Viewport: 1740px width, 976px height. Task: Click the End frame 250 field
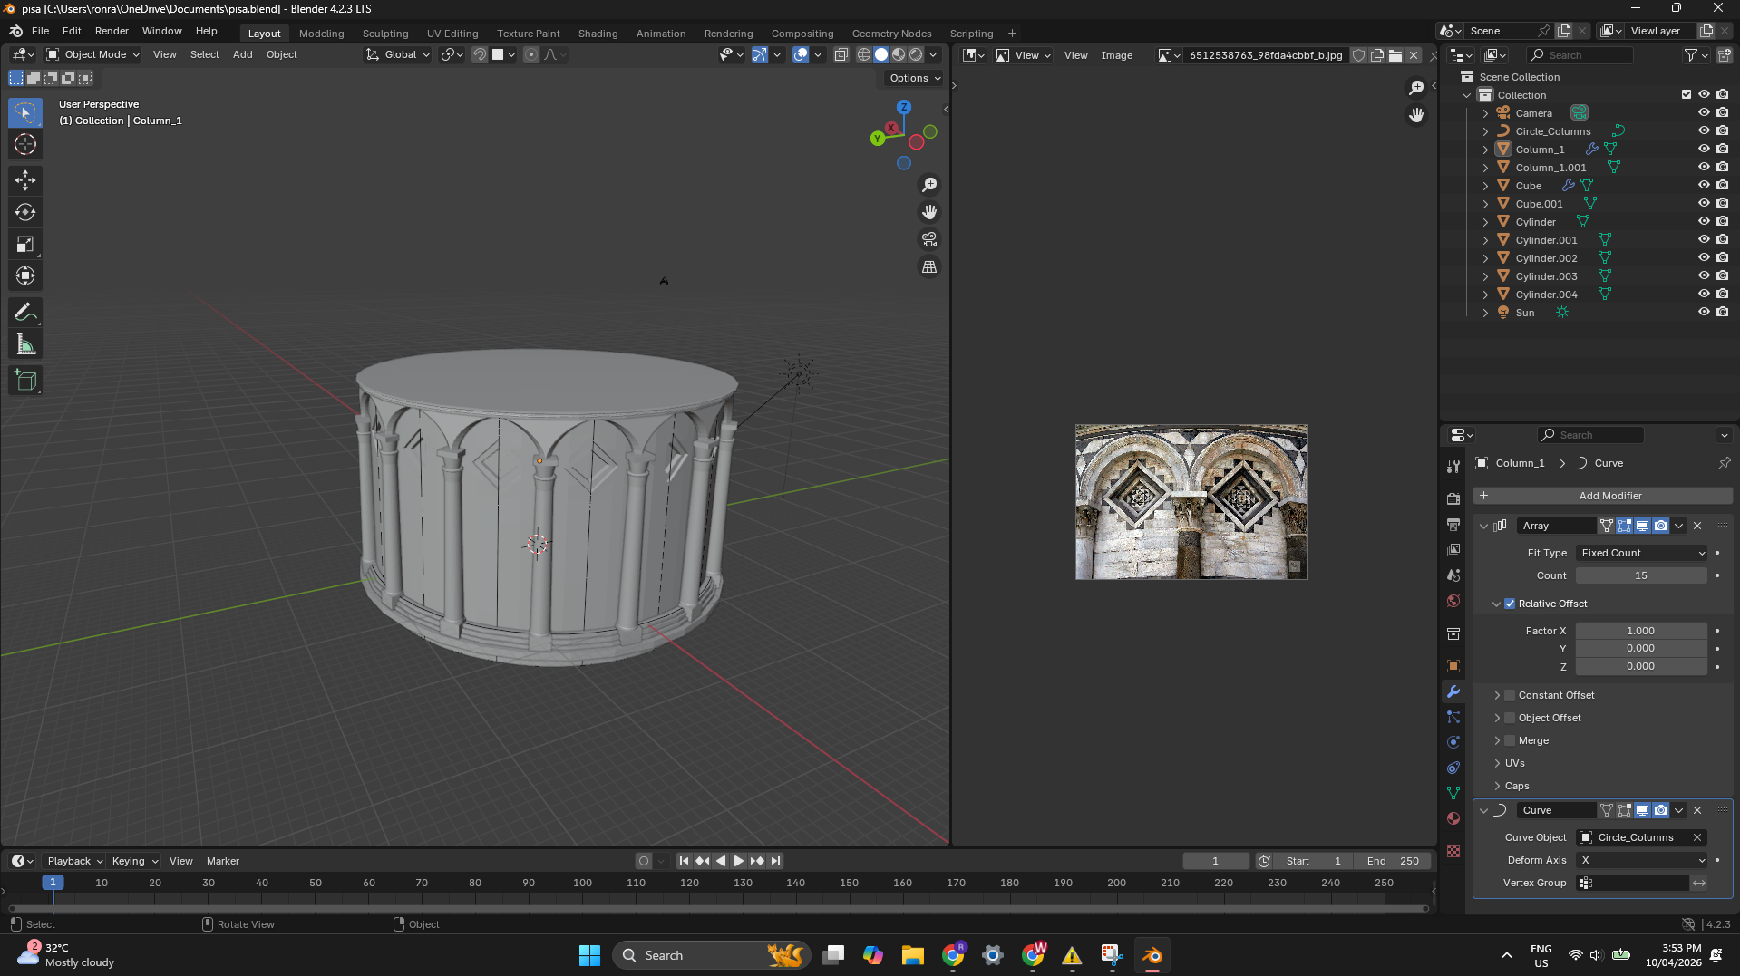click(1393, 861)
